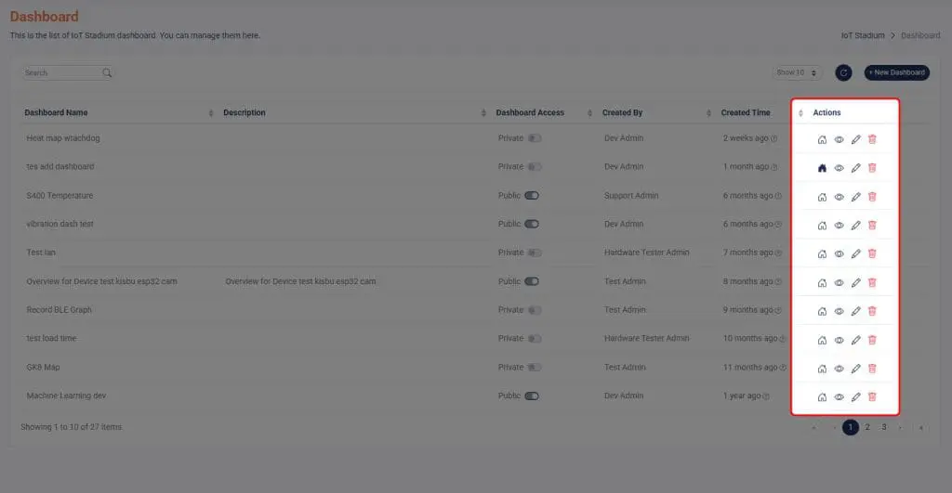Open IoT Stadium breadcrumb link
Viewport: 952px width, 493px height.
(x=863, y=35)
